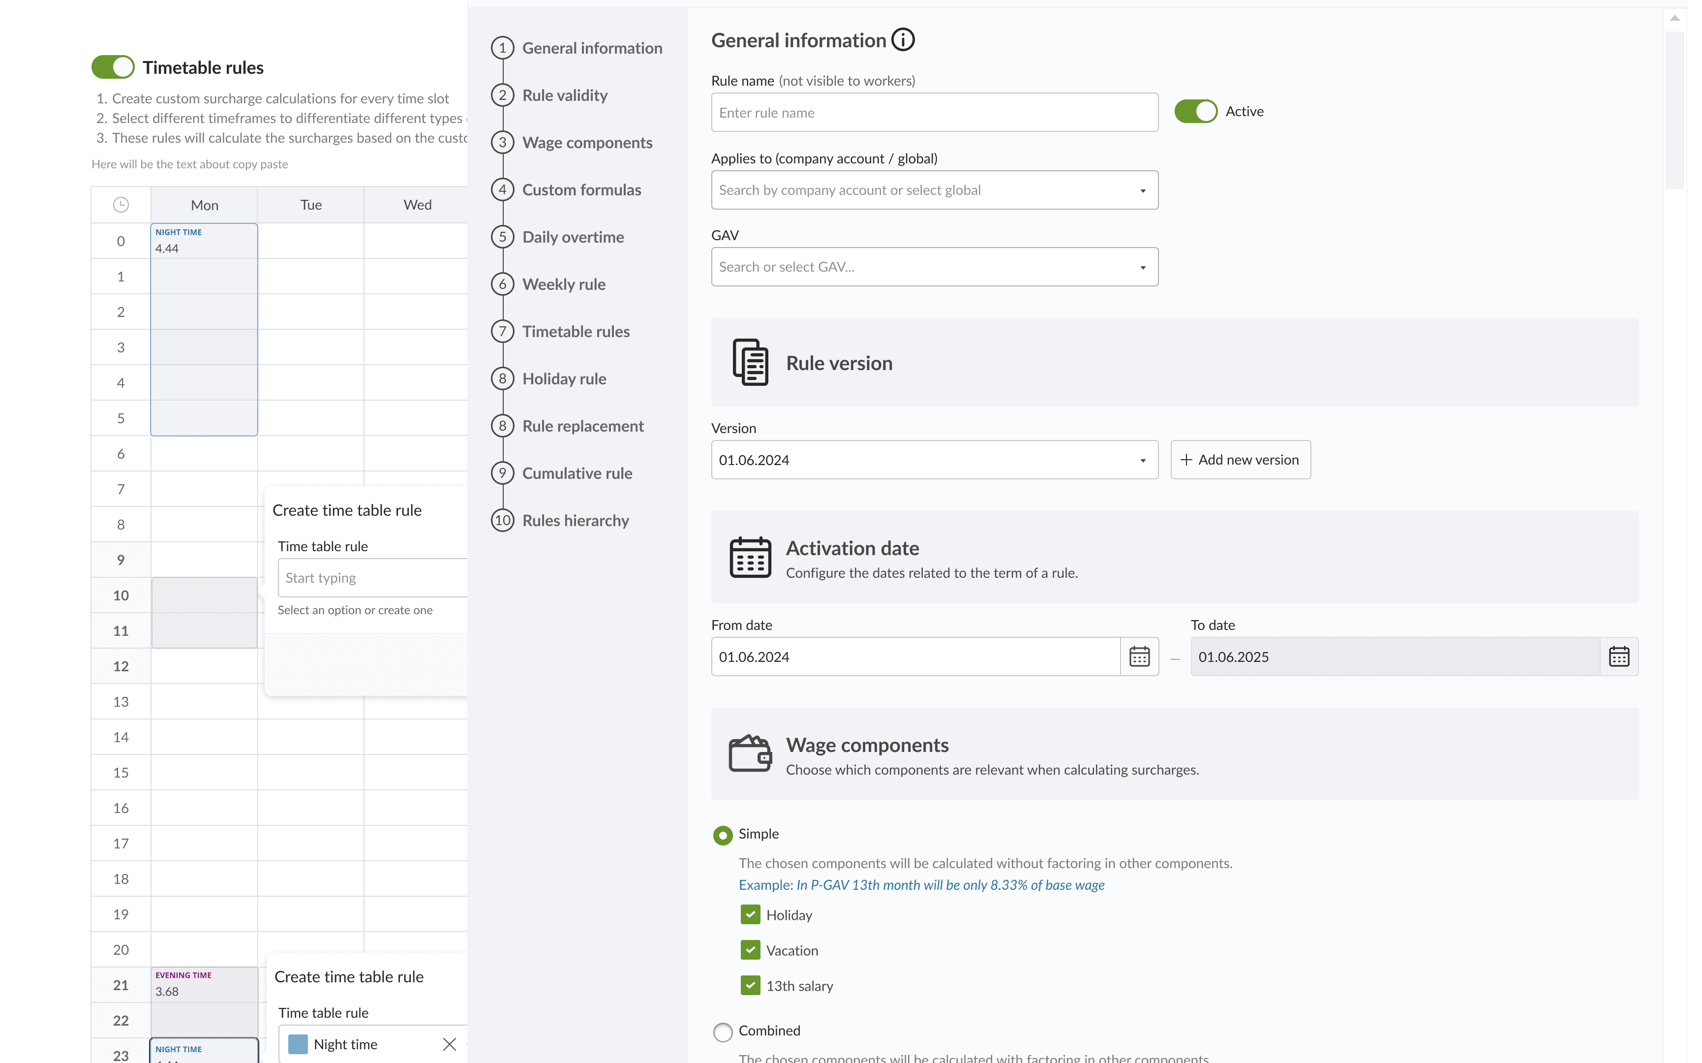Click the clock icon in timetable header
This screenshot has height=1063, width=1702.
[121, 205]
